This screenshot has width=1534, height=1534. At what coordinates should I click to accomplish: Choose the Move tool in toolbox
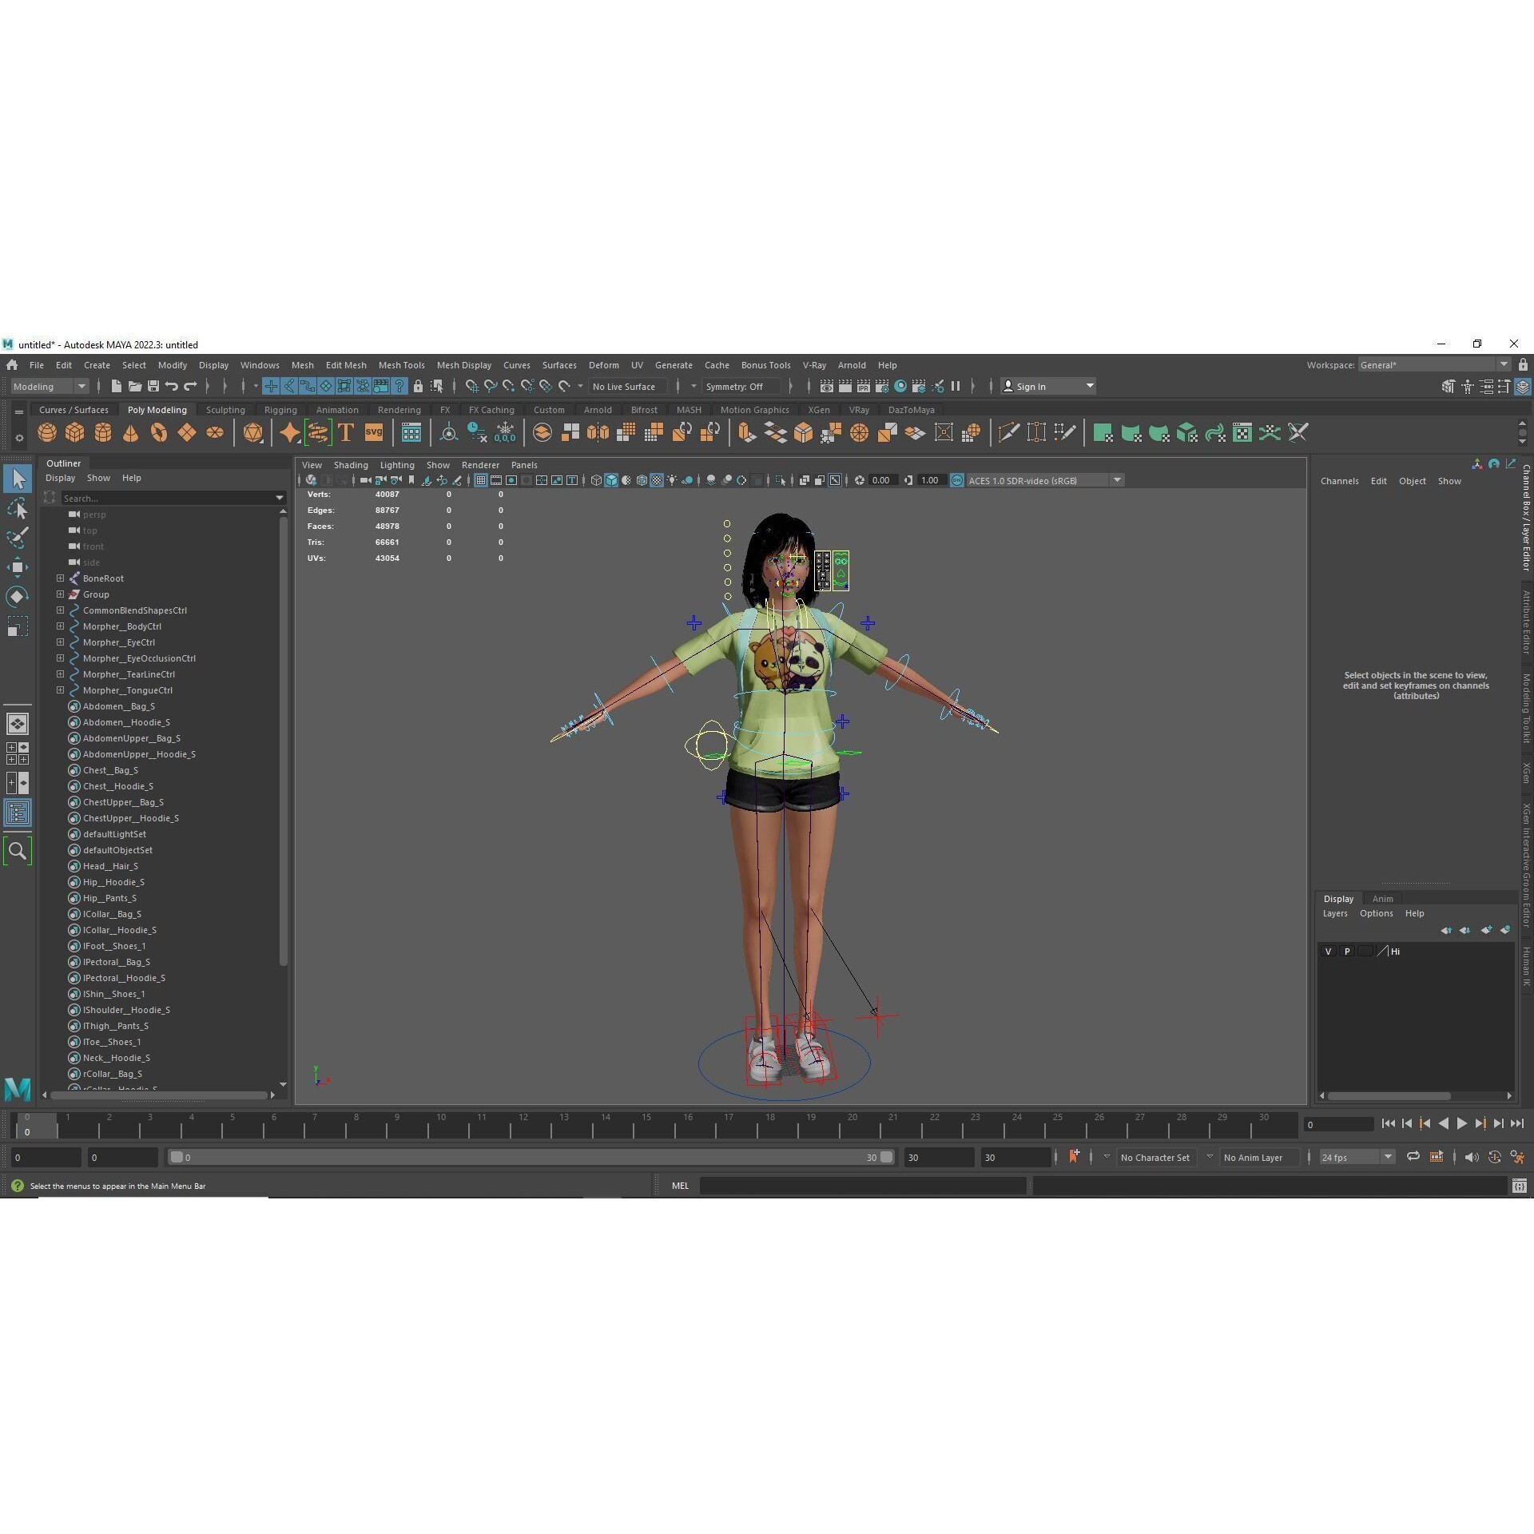(x=18, y=567)
